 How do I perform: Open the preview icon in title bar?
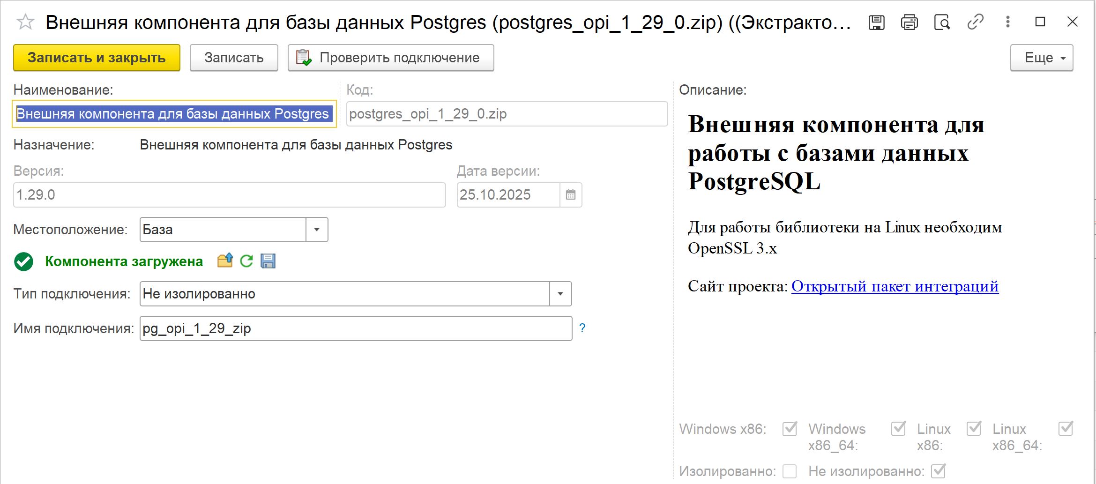click(942, 22)
